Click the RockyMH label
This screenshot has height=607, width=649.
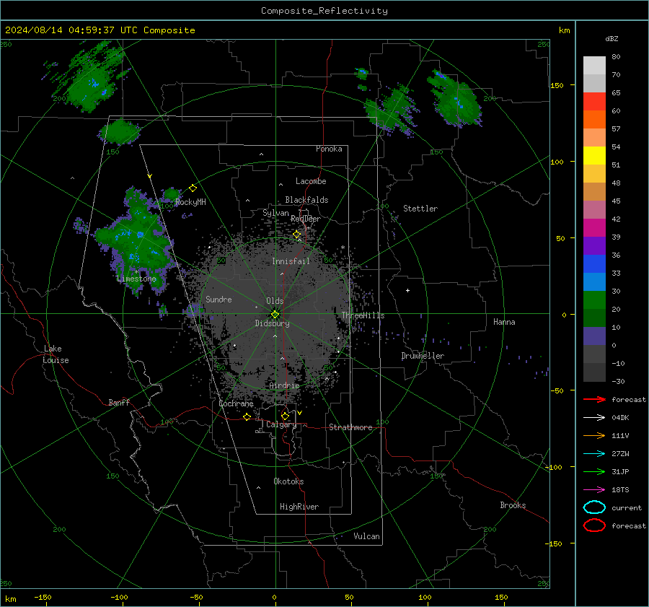point(190,202)
